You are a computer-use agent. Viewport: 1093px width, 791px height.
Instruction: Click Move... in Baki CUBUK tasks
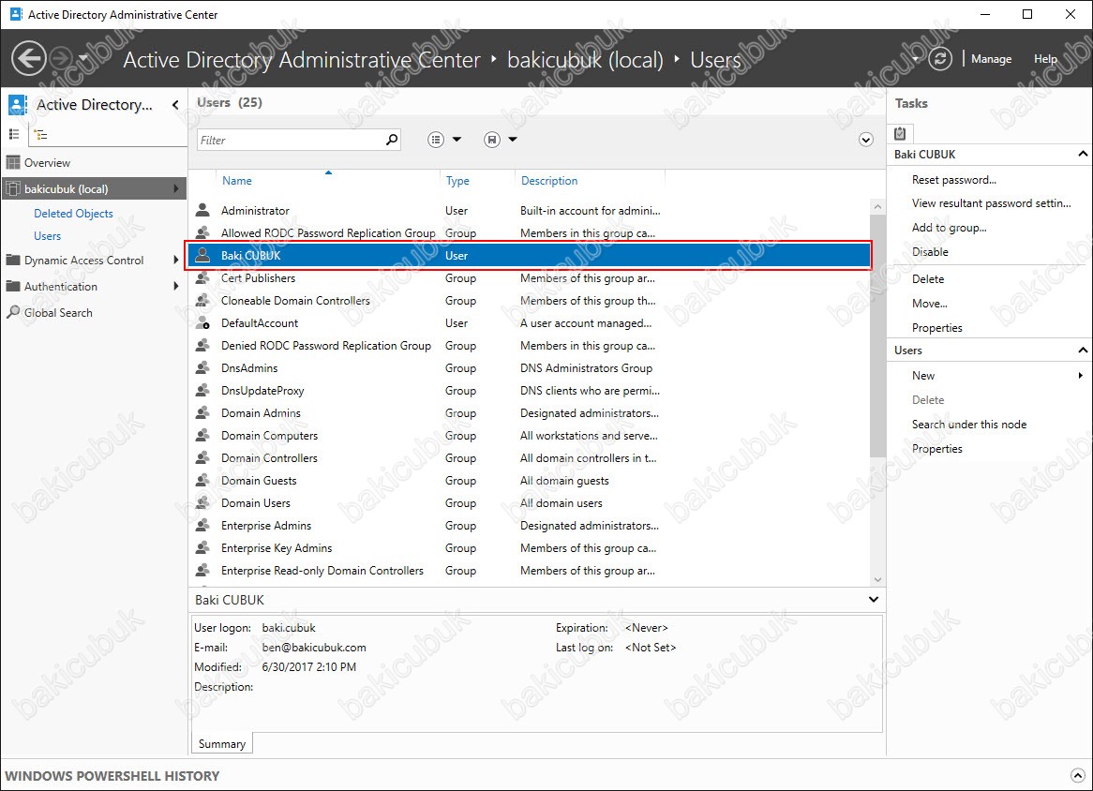click(x=929, y=303)
